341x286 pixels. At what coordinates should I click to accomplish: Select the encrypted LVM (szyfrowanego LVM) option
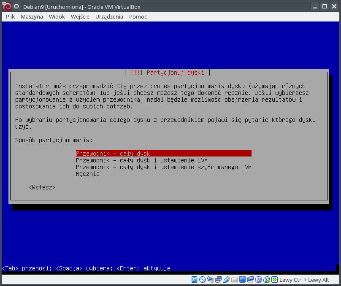click(x=163, y=167)
